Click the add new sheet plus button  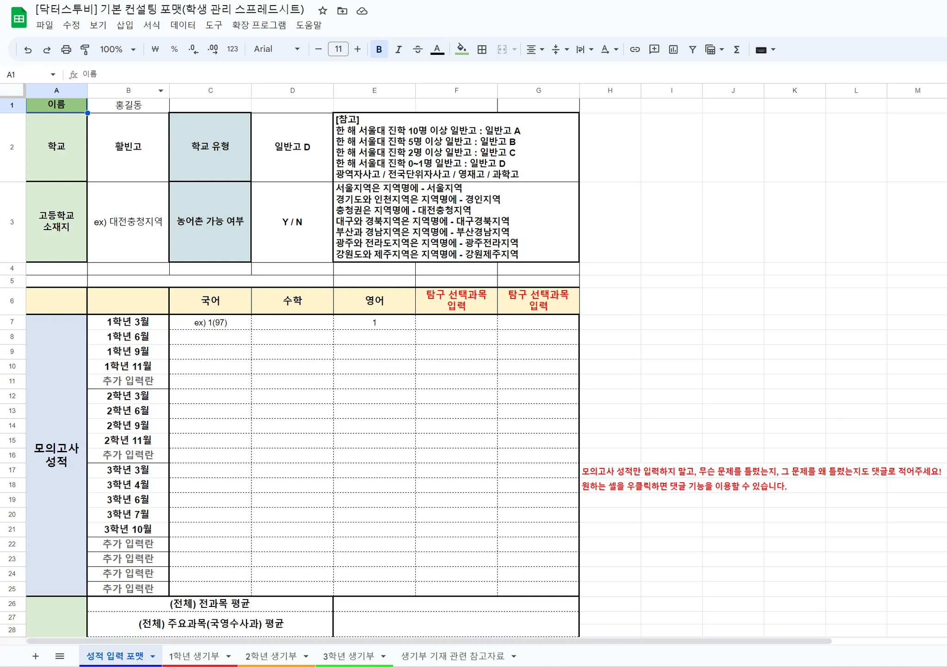(x=36, y=656)
